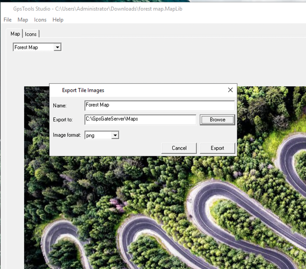Close the Export Tile Images dialog

pyautogui.click(x=230, y=90)
